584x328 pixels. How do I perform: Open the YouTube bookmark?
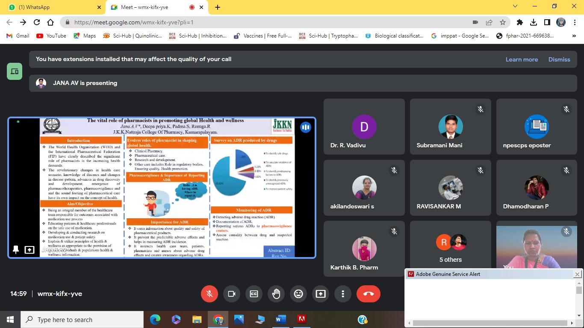[51, 36]
